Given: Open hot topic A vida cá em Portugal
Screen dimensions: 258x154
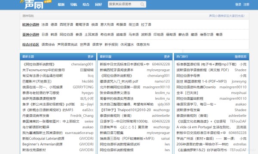Looking at the screenshot, I should click(204, 127).
